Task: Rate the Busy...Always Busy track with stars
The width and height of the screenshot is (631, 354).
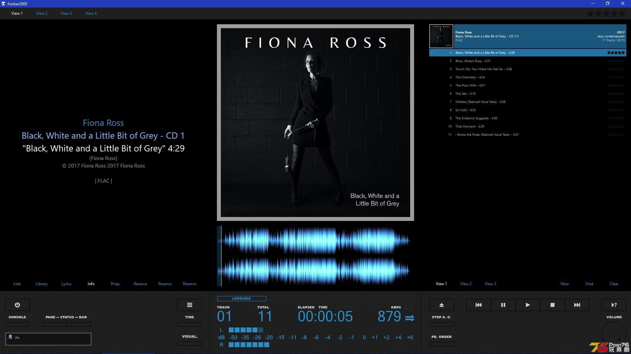Action: (616, 61)
